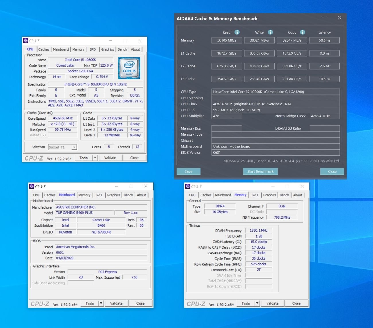Click the Memory Read 38105 MB/s value

(x=227, y=40)
